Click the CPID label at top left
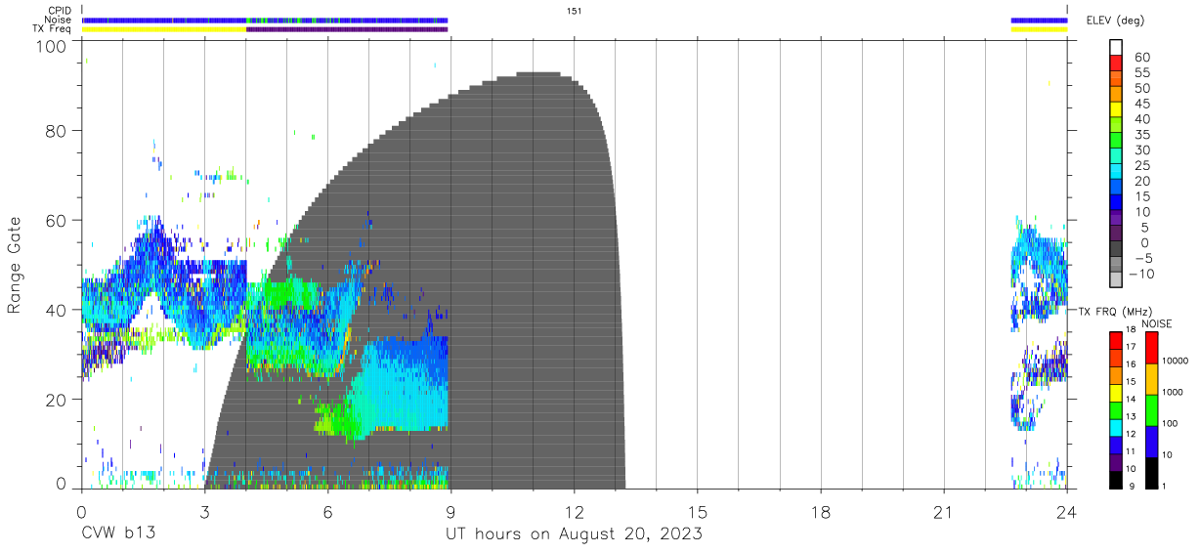Image resolution: width=1200 pixels, height=554 pixels. click(59, 10)
